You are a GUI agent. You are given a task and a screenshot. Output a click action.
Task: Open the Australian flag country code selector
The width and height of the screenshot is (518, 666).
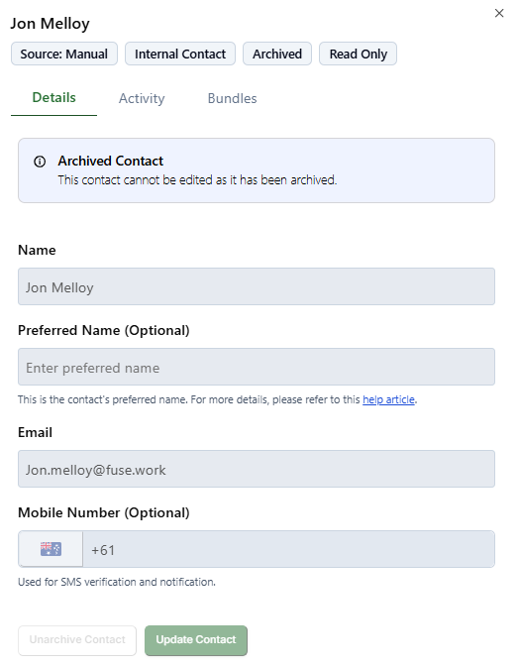[51, 549]
